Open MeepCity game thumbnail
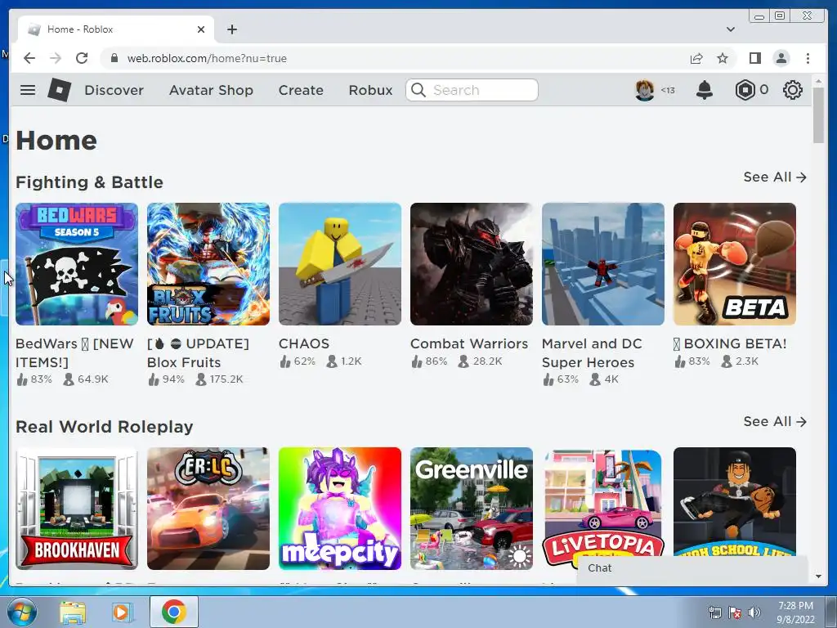Viewport: 837px width, 628px height. click(340, 509)
